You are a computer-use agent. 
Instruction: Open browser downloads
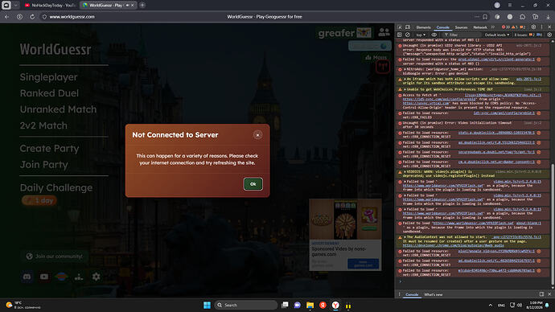pyautogui.click(x=548, y=17)
